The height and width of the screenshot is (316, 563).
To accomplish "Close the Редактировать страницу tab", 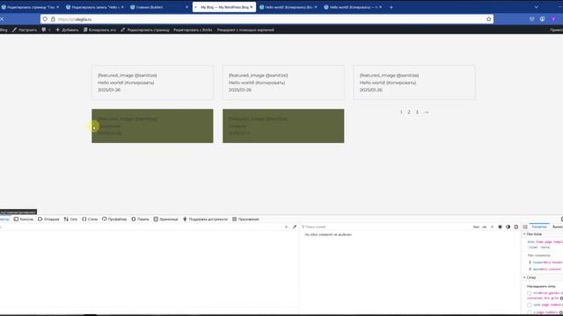I will [x=57, y=7].
